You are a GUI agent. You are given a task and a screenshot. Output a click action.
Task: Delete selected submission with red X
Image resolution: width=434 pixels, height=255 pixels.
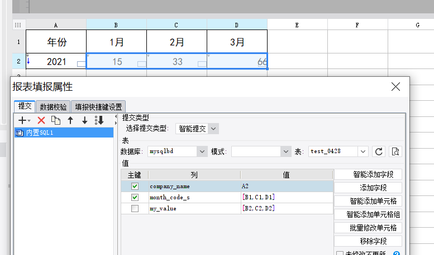click(x=41, y=120)
